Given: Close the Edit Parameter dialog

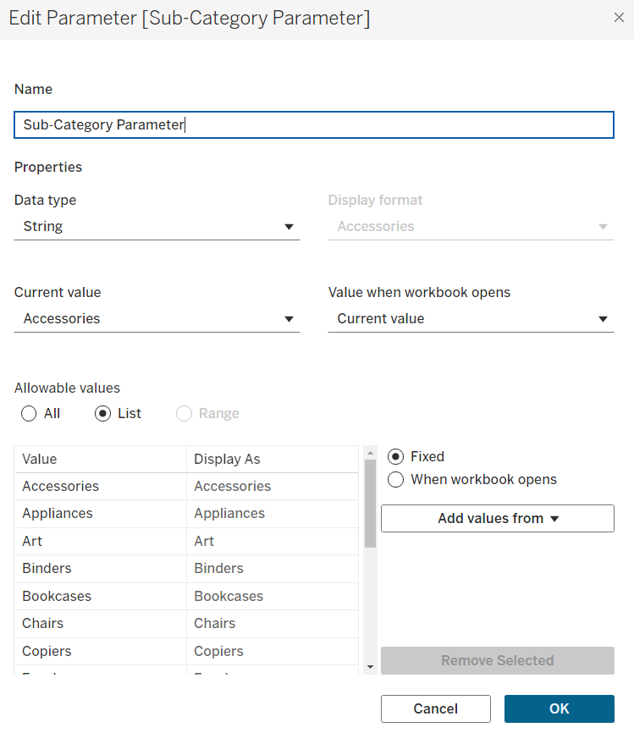Looking at the screenshot, I should (x=619, y=18).
